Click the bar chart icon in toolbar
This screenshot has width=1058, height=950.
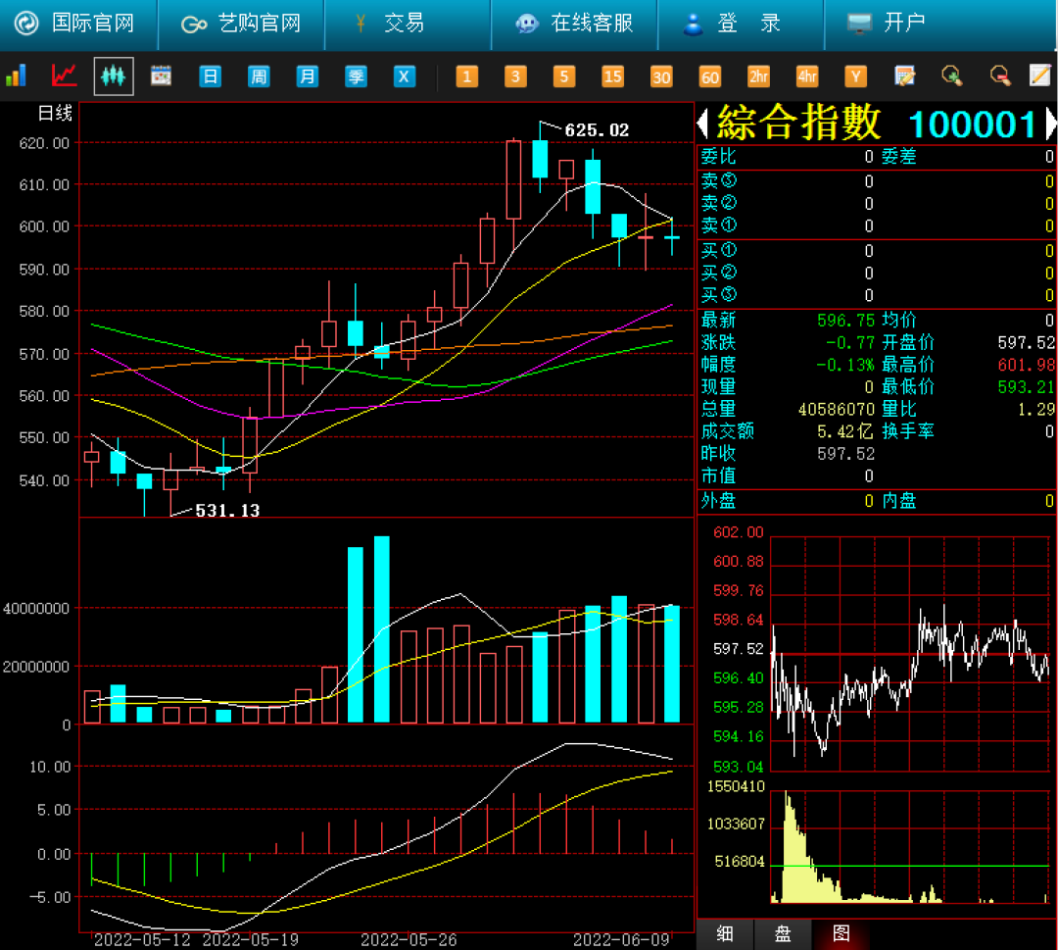coord(17,75)
